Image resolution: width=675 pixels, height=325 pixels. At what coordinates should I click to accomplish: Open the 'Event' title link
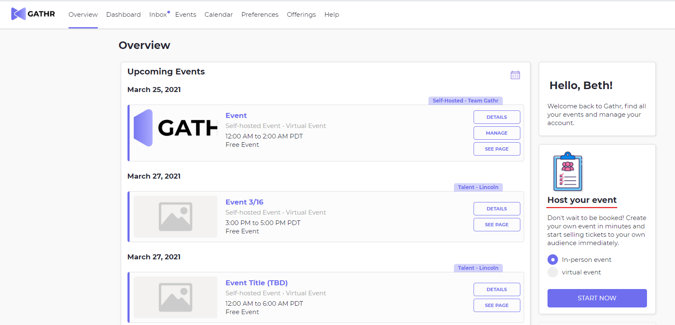click(x=236, y=115)
